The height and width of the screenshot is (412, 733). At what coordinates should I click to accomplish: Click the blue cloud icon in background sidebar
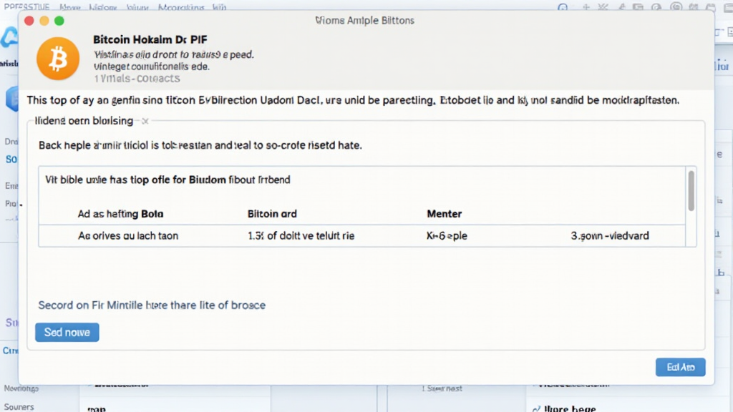[x=9, y=38]
